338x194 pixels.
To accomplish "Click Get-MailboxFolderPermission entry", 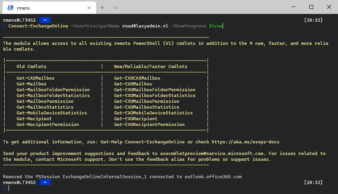I will coord(53,90).
